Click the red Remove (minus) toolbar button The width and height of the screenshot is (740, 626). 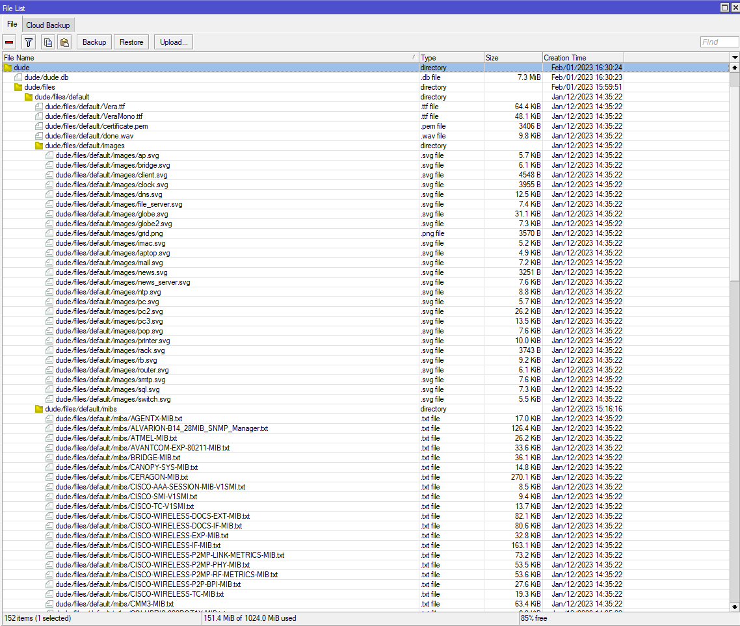click(10, 42)
